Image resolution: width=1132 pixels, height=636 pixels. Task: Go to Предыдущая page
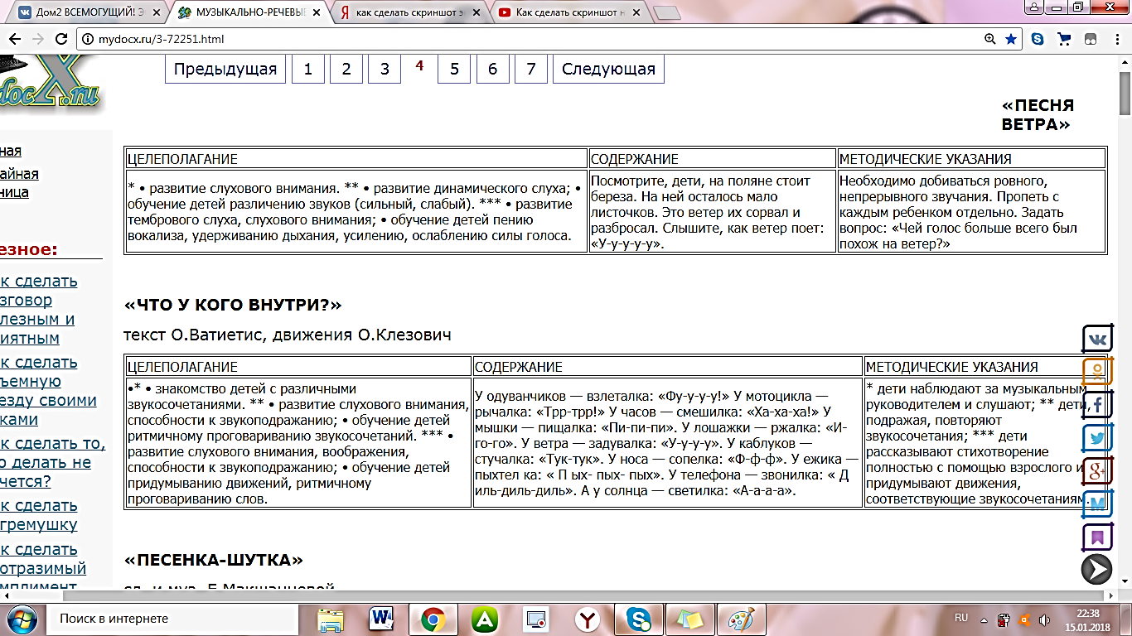(225, 70)
